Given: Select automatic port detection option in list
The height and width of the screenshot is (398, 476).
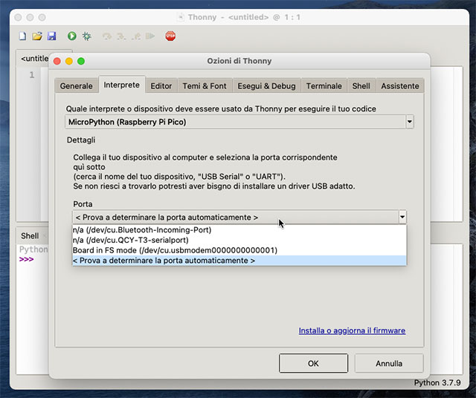Looking at the screenshot, I should tap(164, 261).
